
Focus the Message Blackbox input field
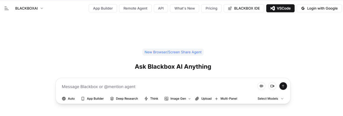[158, 87]
